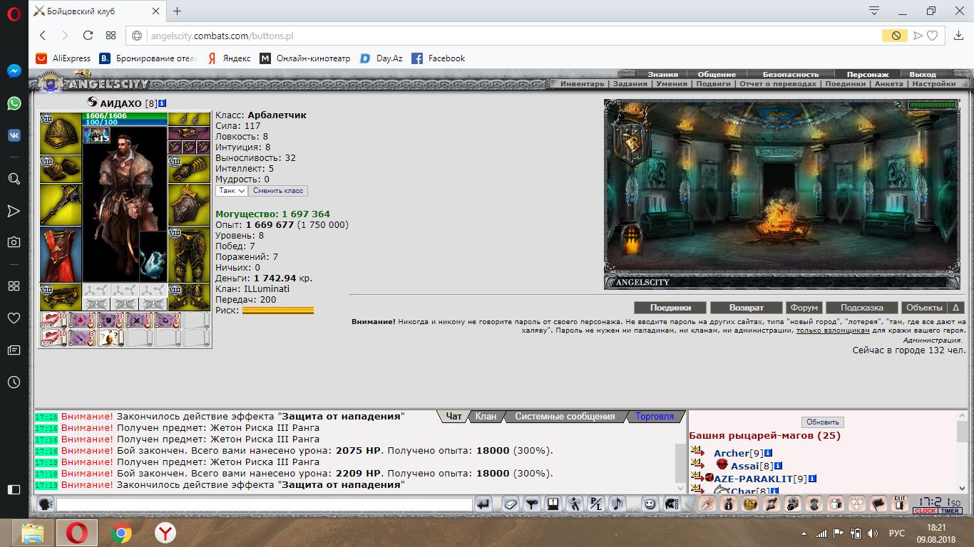Click the helmet icon beside the smiley
The width and height of the screenshot is (974, 547).
point(672,504)
